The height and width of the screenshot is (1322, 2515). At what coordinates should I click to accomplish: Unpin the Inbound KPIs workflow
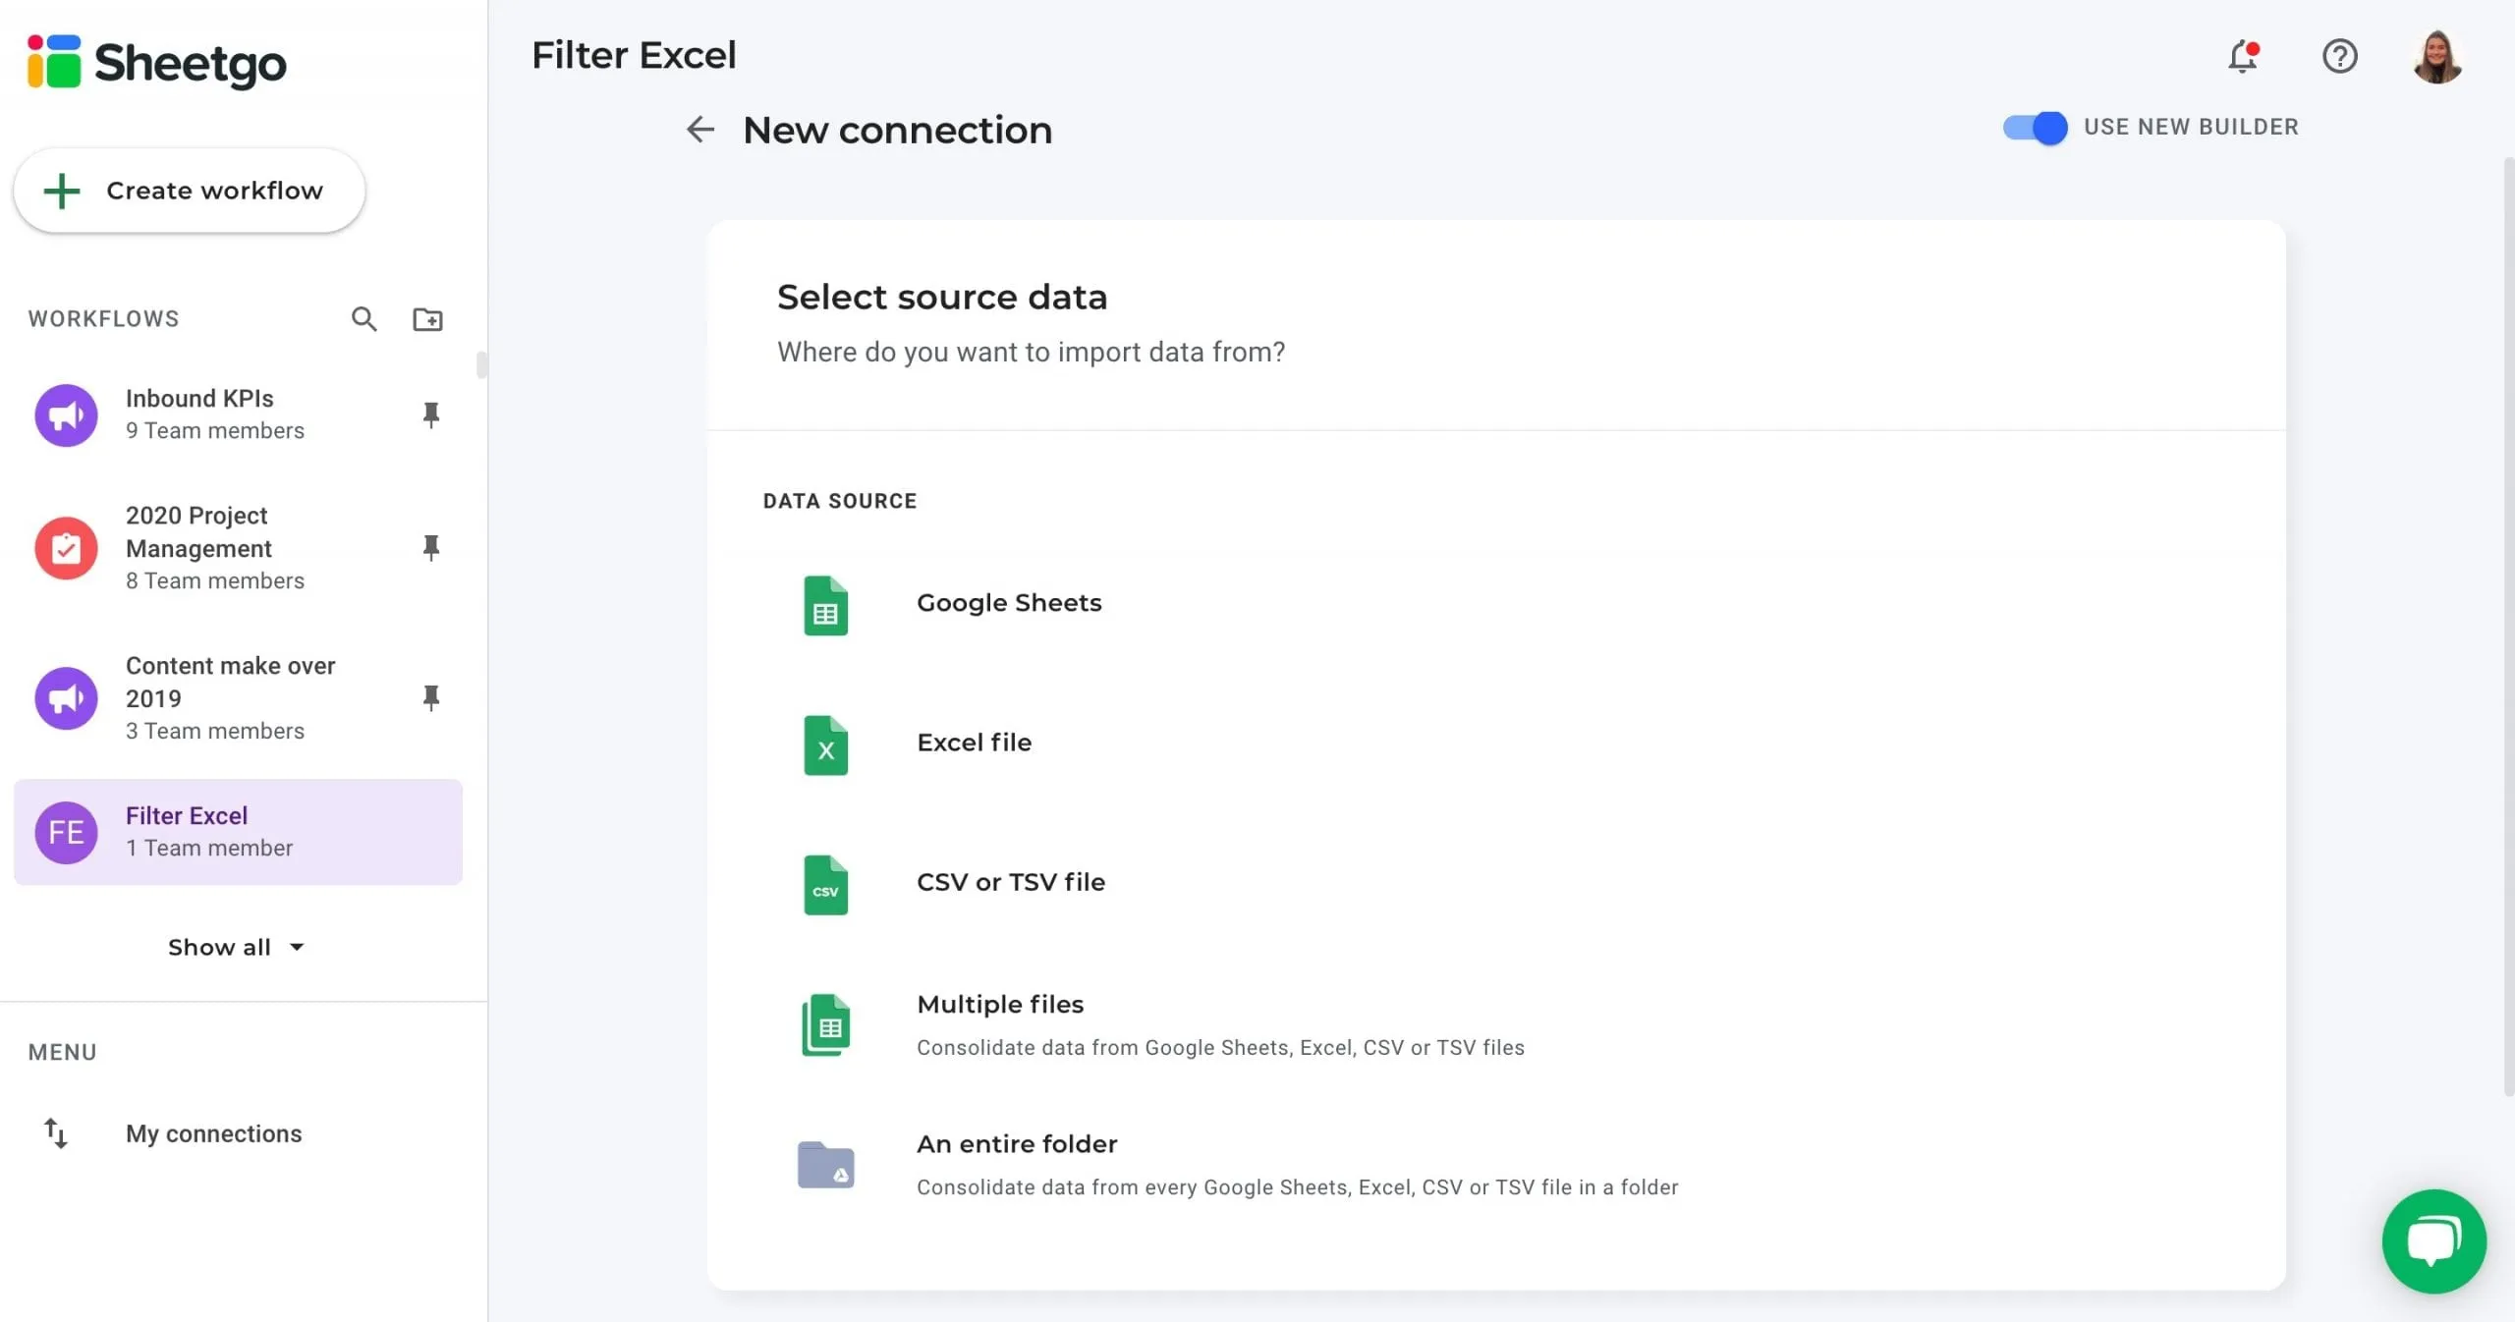(x=430, y=414)
